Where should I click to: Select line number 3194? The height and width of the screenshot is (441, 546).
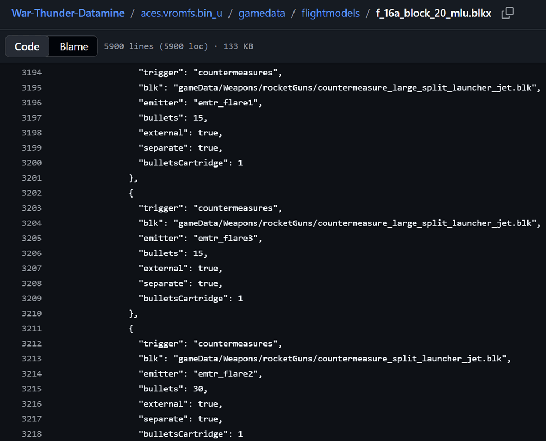coord(32,73)
